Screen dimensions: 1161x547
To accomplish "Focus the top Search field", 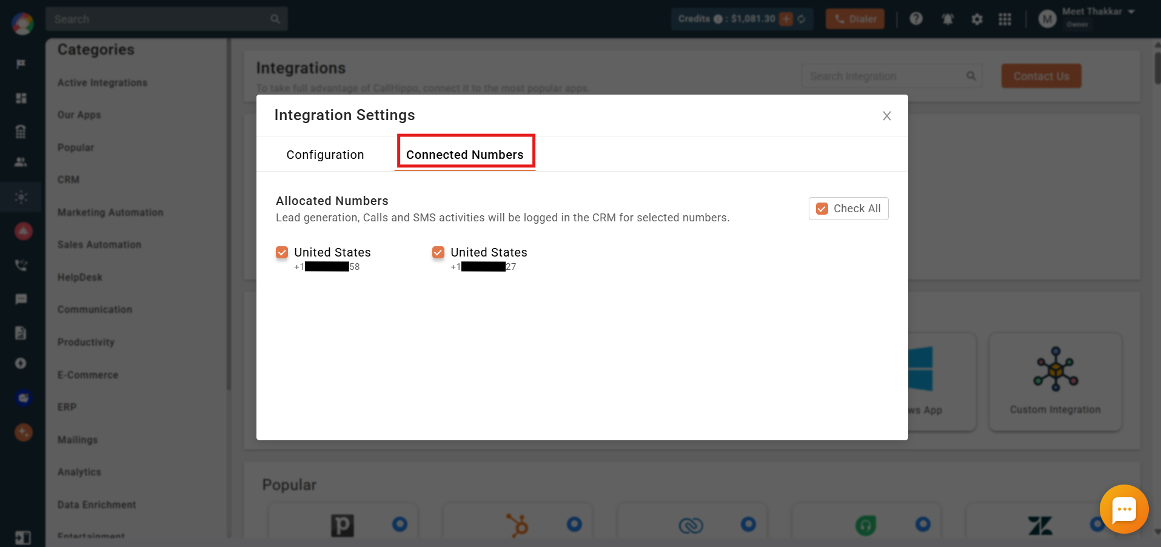I will (167, 19).
